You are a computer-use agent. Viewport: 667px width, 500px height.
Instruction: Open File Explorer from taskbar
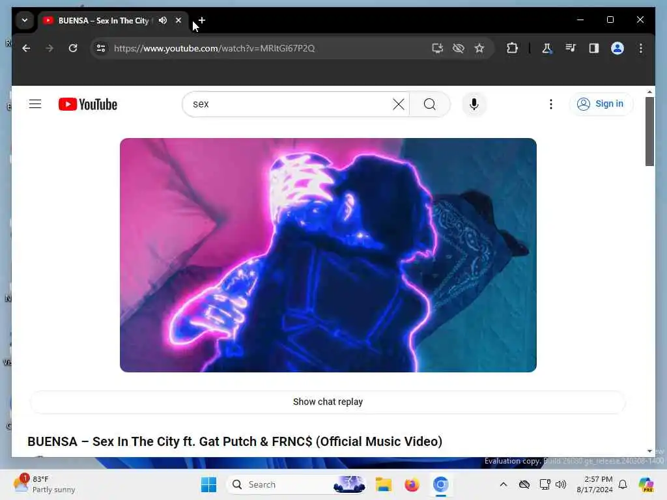tap(383, 484)
